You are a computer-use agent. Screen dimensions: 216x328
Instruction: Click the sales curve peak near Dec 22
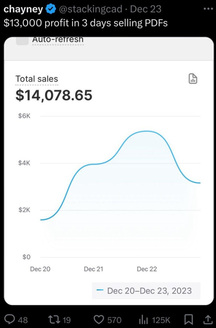click(147, 131)
